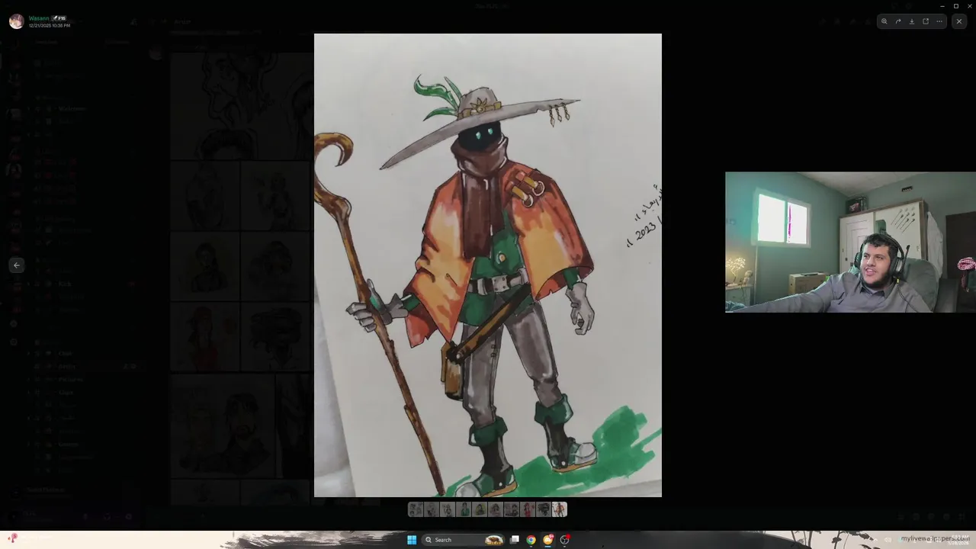This screenshot has width=976, height=549.
Task: Click the 12/21/2025 10:38 PM timestamp
Action: 50,26
